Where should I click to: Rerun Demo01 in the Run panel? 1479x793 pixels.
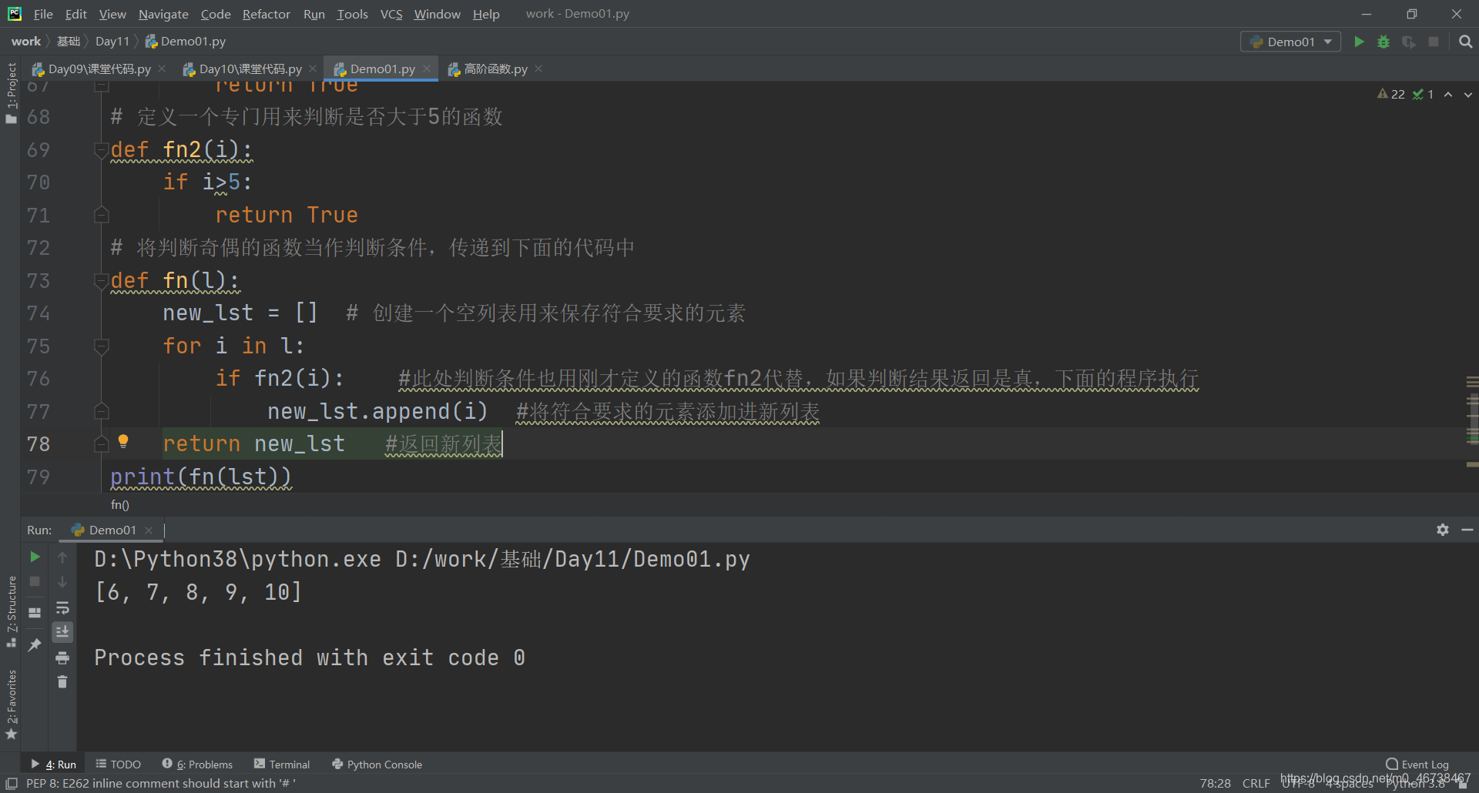[35, 557]
